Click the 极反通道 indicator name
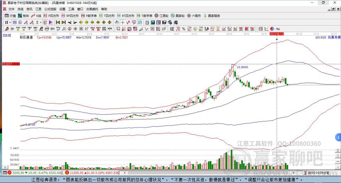341x183 pixels. coord(26,38)
